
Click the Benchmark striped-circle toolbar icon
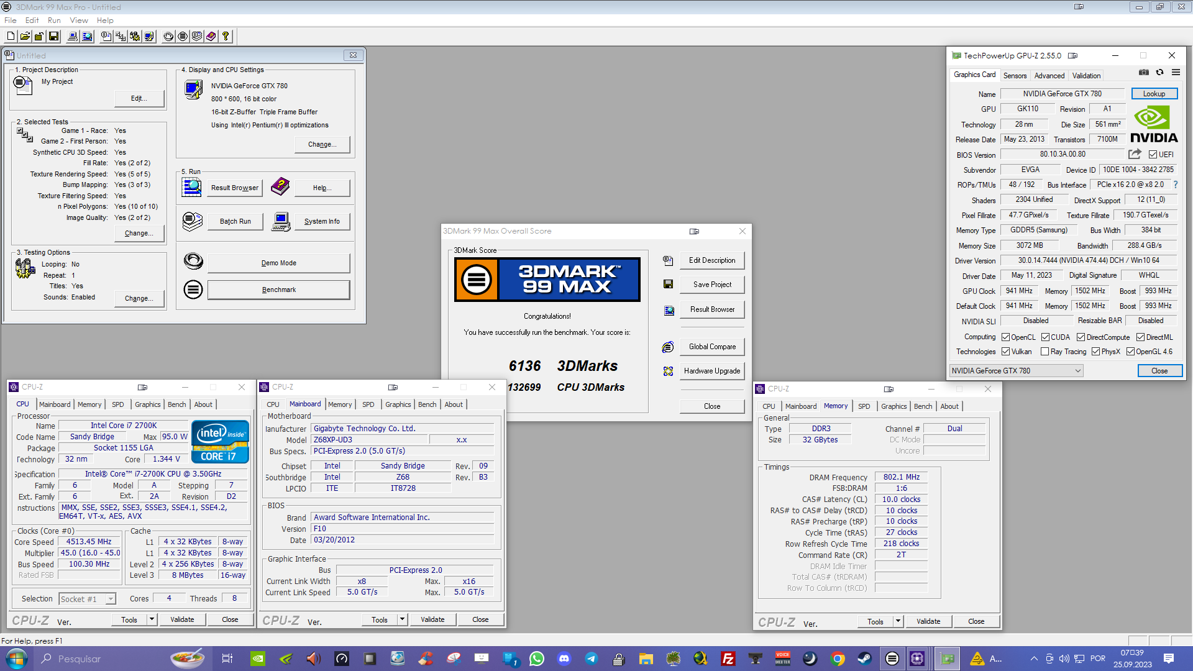183,37
